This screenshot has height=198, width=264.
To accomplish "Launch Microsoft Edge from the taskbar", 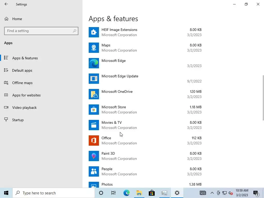I will pos(126,193).
